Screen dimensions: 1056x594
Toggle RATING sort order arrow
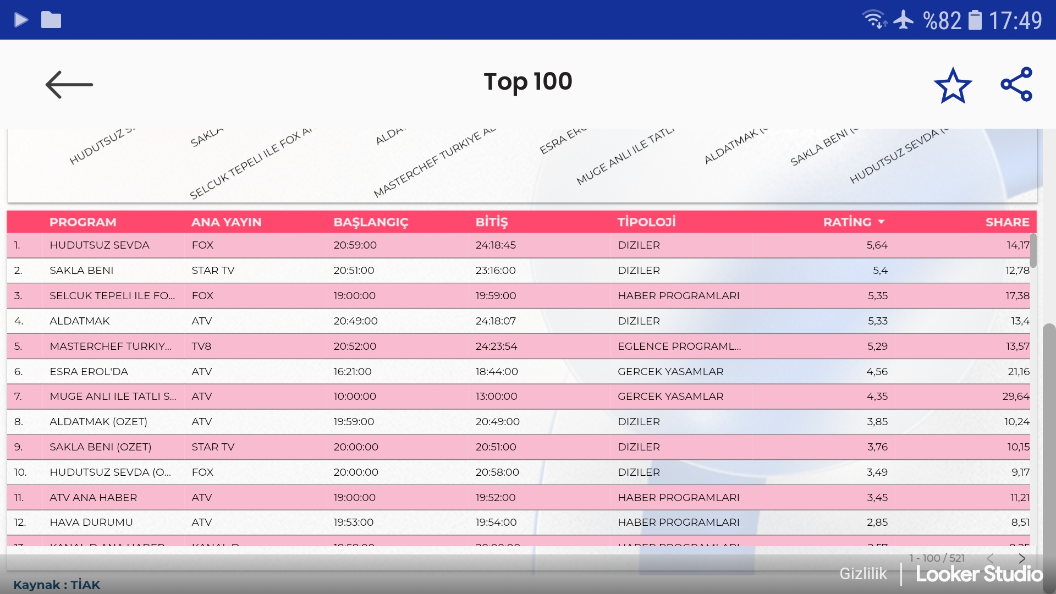point(881,222)
